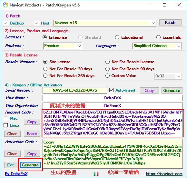Generate a new serial key
The width and height of the screenshot is (187, 178).
tap(172, 90)
